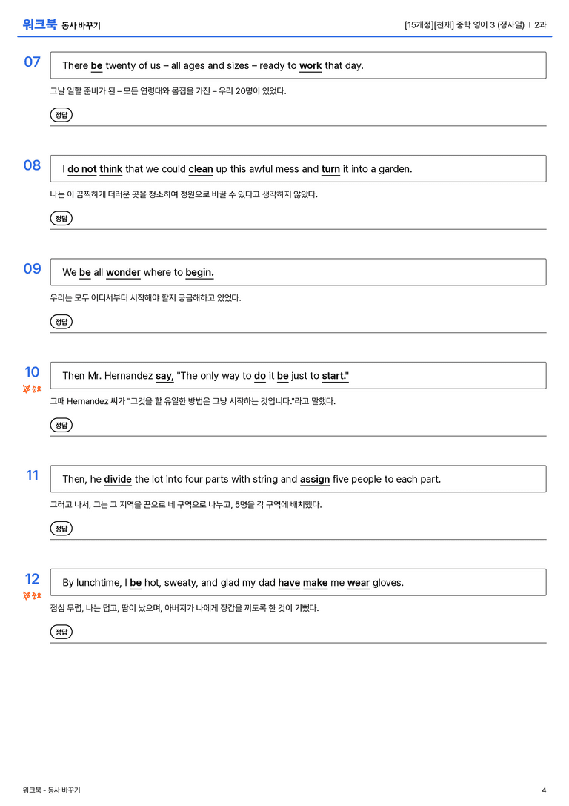Click the sentence box starting 'By lunchtime'
This screenshot has width=569, height=806.
click(299, 582)
